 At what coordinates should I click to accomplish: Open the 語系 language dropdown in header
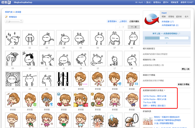click(x=166, y=2)
